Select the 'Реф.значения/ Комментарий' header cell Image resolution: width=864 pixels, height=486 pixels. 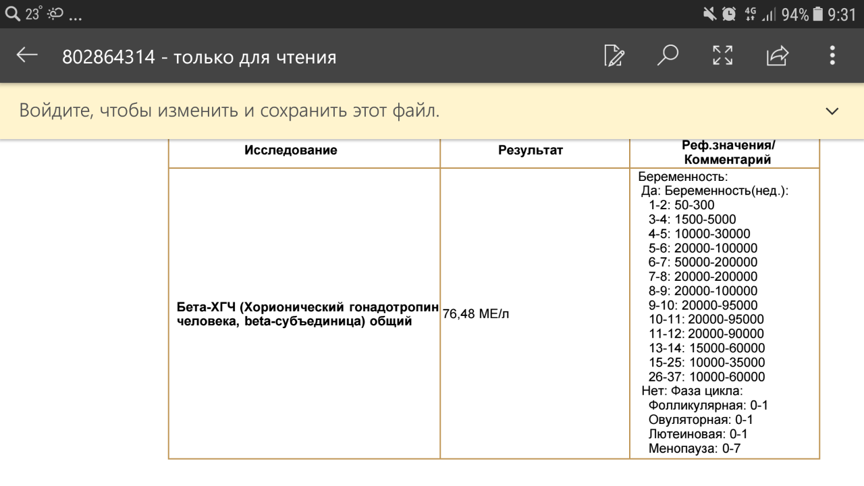pos(728,153)
